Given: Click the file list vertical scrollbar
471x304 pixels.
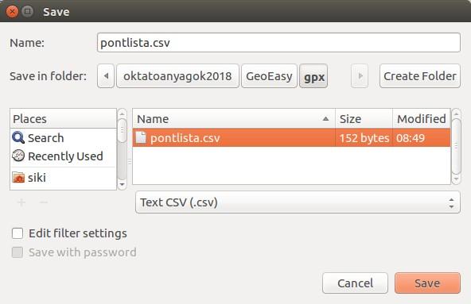Looking at the screenshot, I should (456, 146).
